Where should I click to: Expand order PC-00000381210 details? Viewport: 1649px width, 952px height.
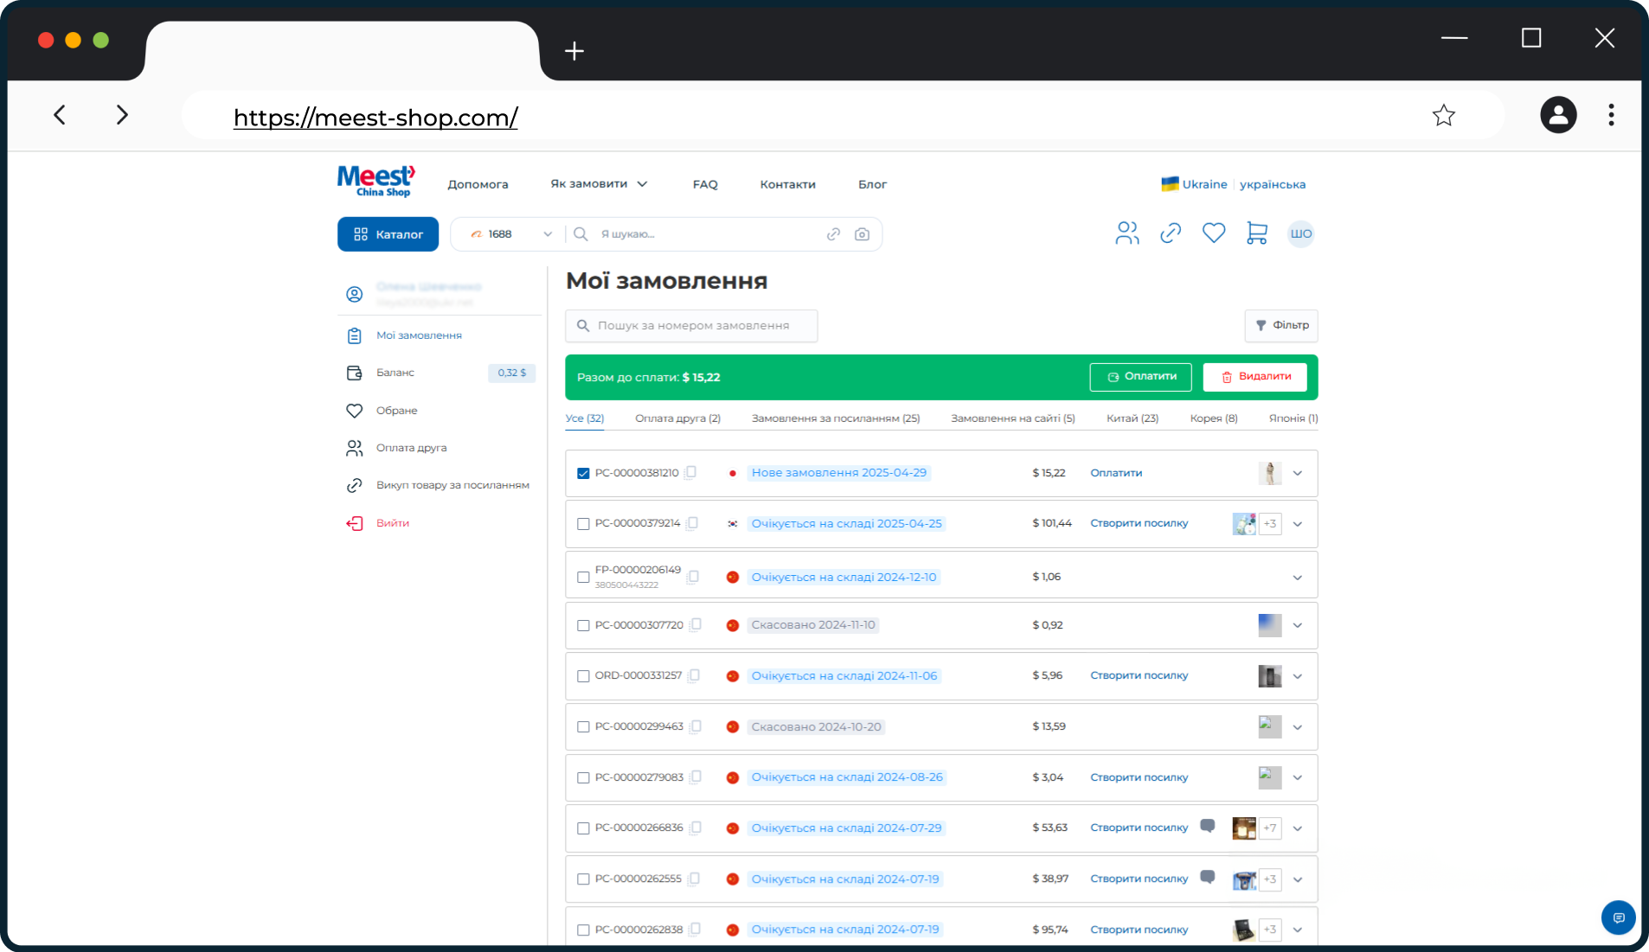click(1297, 473)
